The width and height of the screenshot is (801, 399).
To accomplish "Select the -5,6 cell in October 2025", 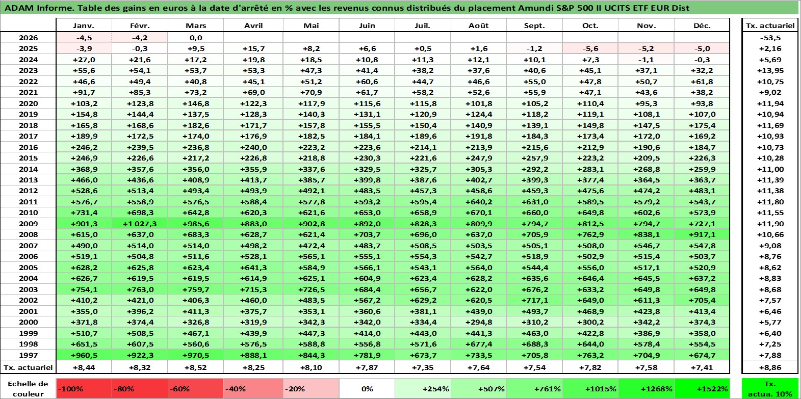I will [590, 48].
